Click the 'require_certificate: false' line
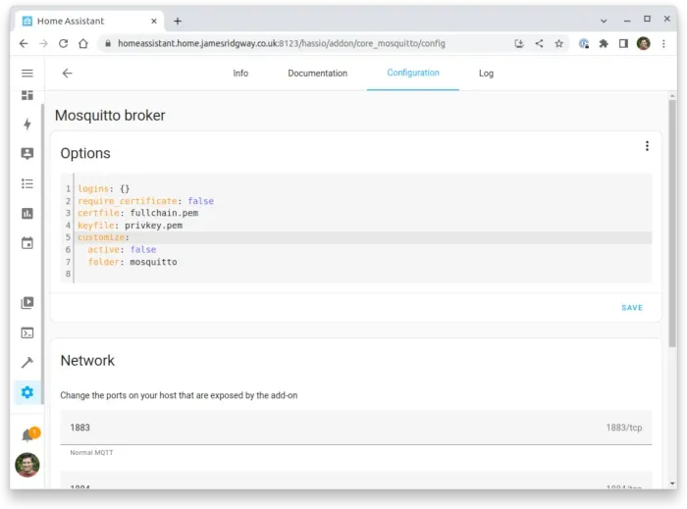Screen dimensions: 687x509 click(x=146, y=201)
